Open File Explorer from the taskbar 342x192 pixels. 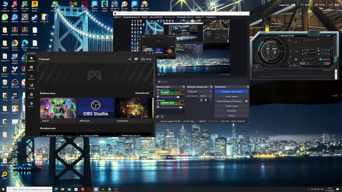pos(63,189)
